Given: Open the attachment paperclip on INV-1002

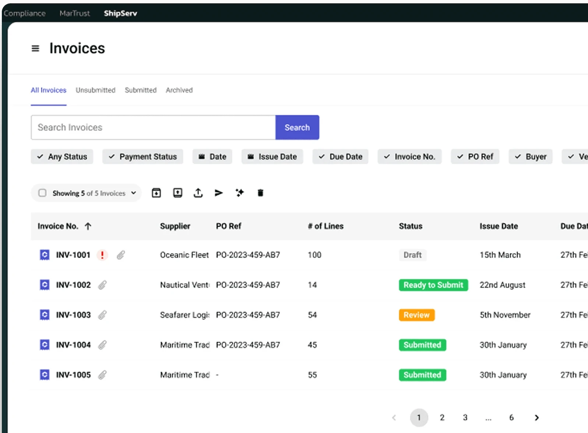Looking at the screenshot, I should pyautogui.click(x=102, y=285).
